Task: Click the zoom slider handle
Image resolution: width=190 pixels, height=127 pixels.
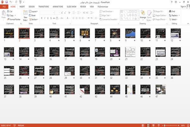Action: (x=165, y=125)
